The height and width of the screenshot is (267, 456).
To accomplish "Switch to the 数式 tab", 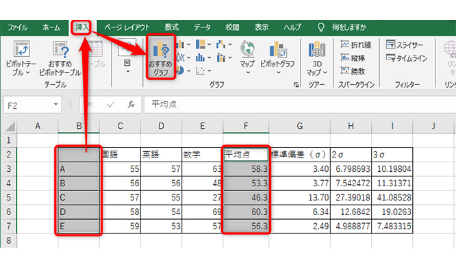I will click(x=172, y=27).
